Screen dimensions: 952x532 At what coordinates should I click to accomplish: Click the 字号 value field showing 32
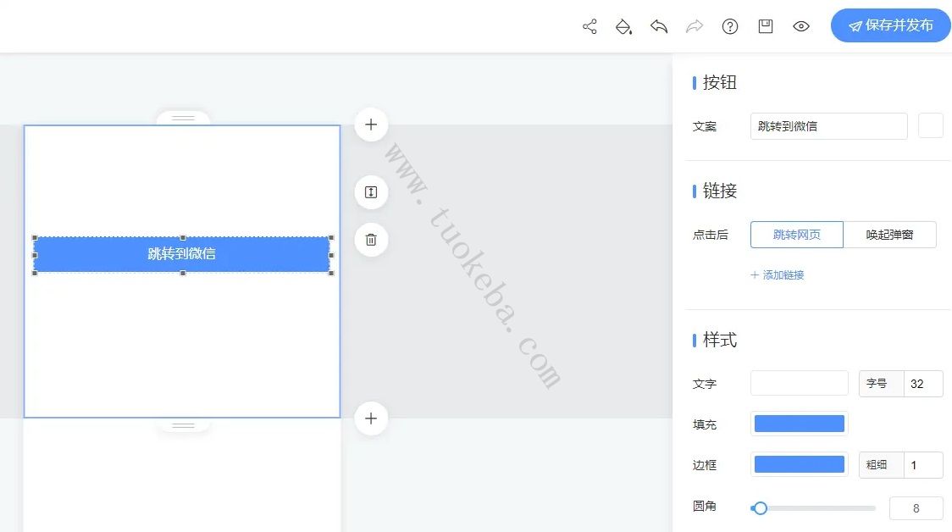(924, 383)
